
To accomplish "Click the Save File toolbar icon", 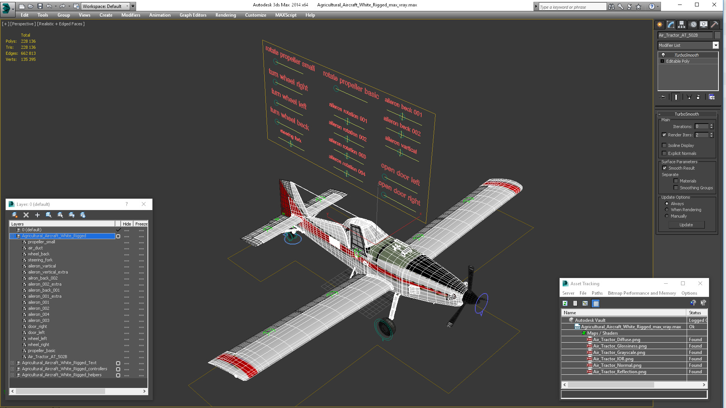I will (40, 6).
